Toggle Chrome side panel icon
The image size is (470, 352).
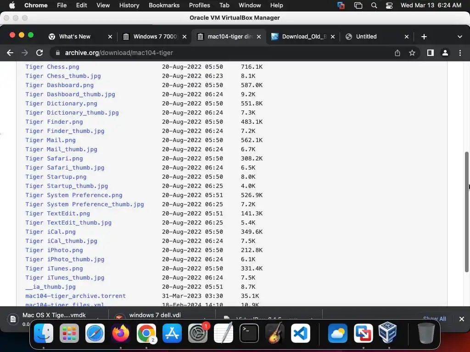click(x=431, y=53)
